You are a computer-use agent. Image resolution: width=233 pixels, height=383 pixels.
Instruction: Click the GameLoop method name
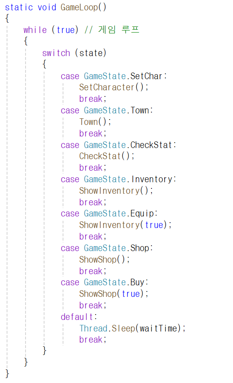coord(79,7)
